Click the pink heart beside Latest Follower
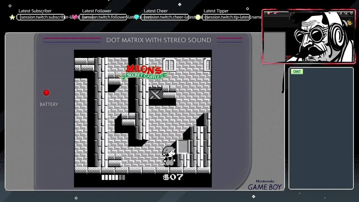This screenshot has width=359, height=202. 75,17
